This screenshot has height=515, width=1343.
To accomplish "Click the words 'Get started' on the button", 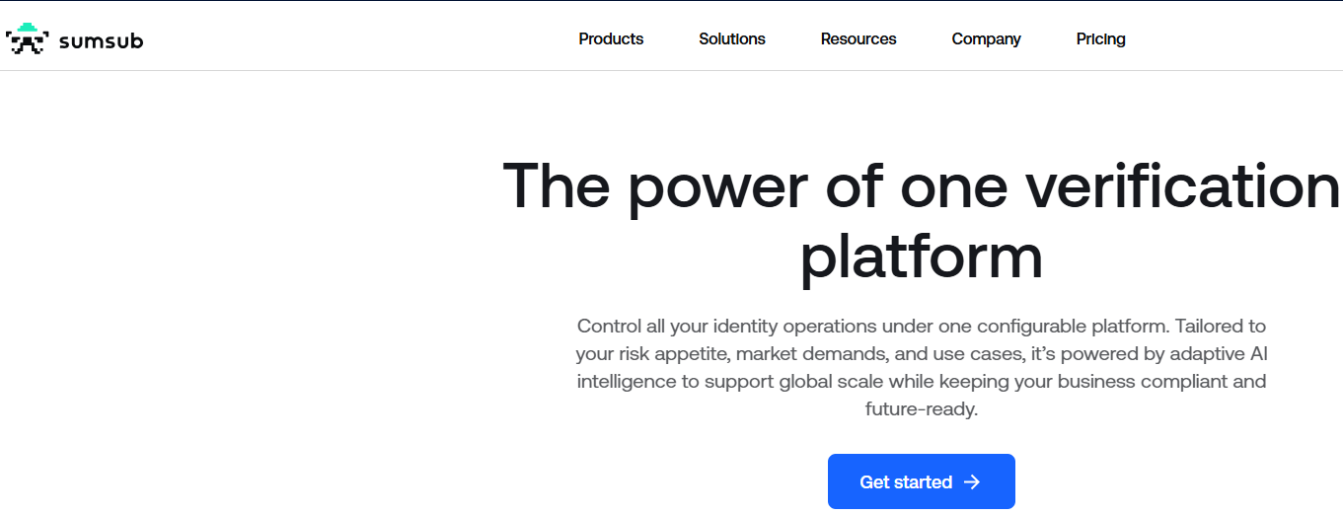I will click(x=906, y=482).
